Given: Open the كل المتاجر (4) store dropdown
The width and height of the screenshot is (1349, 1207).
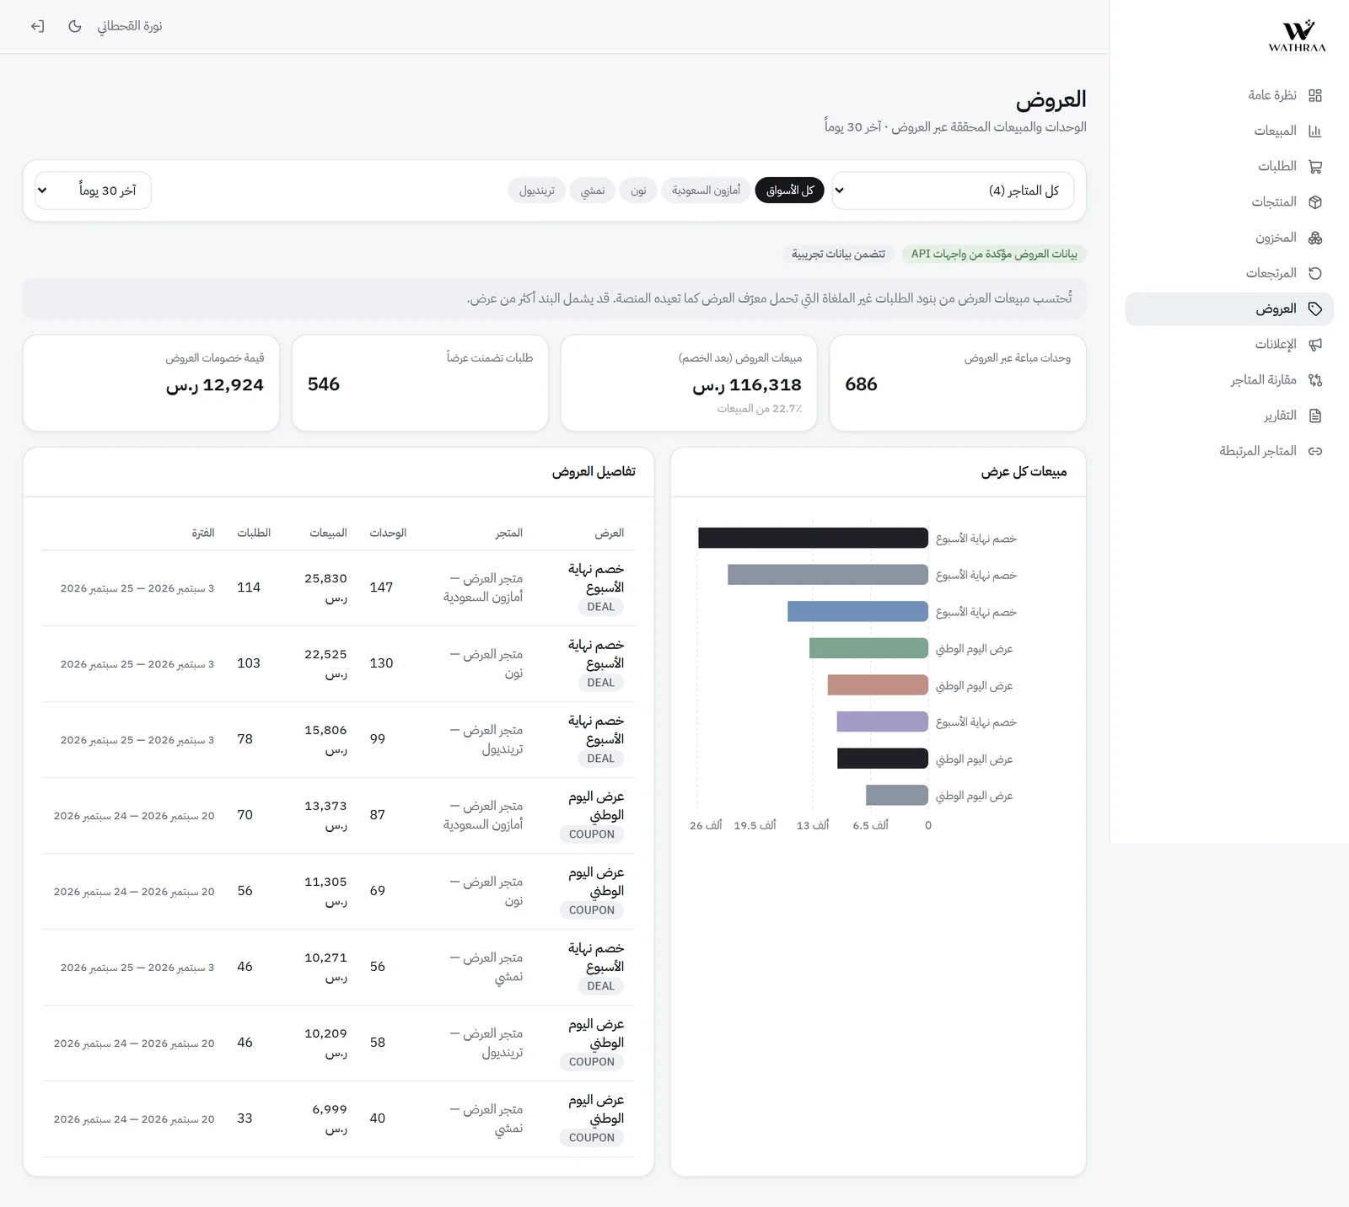Looking at the screenshot, I should [953, 190].
